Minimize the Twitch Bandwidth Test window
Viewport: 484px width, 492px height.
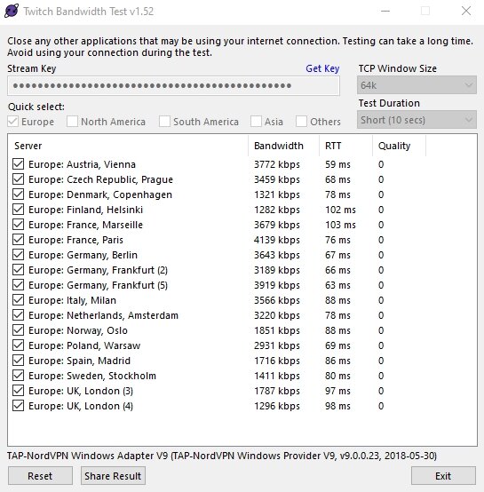[385, 12]
